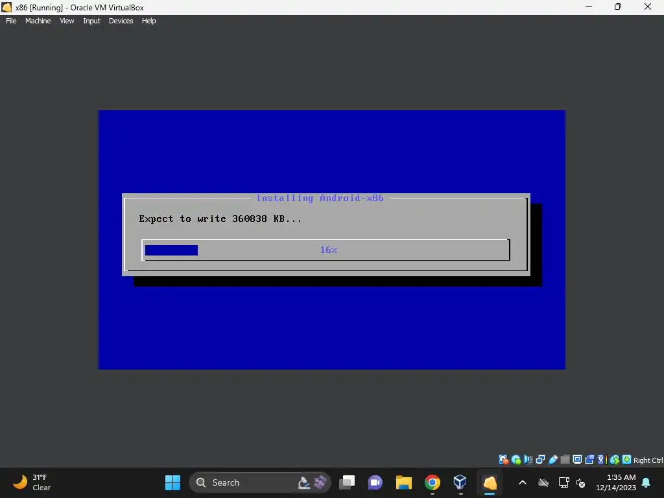Restore down the VirtualBox window
Image resolution: width=664 pixels, height=498 pixels.
click(x=618, y=6)
